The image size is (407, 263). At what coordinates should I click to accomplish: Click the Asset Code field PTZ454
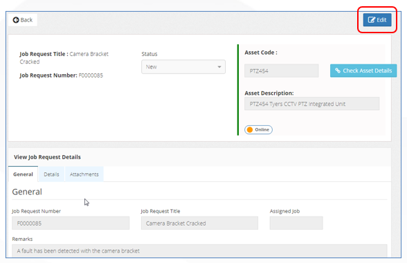point(281,71)
